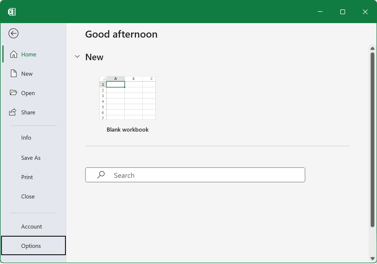Click the Excel logo in title bar
377x264 pixels.
12,12
